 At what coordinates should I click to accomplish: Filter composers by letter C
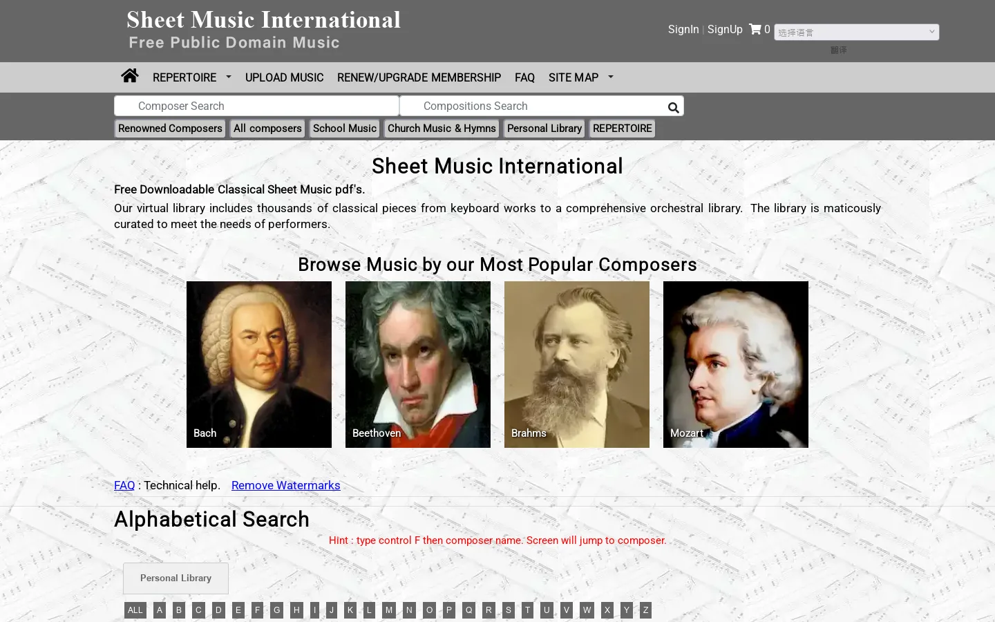198,610
